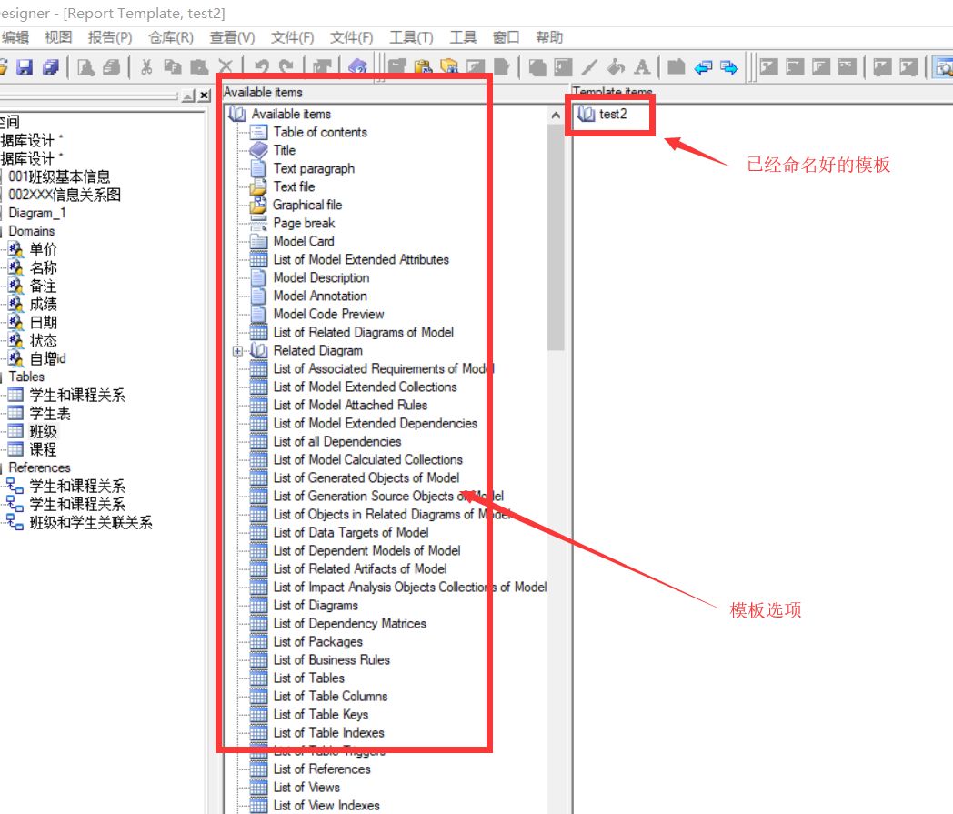
Task: Select List of Table Columns item
Action: coord(331,696)
